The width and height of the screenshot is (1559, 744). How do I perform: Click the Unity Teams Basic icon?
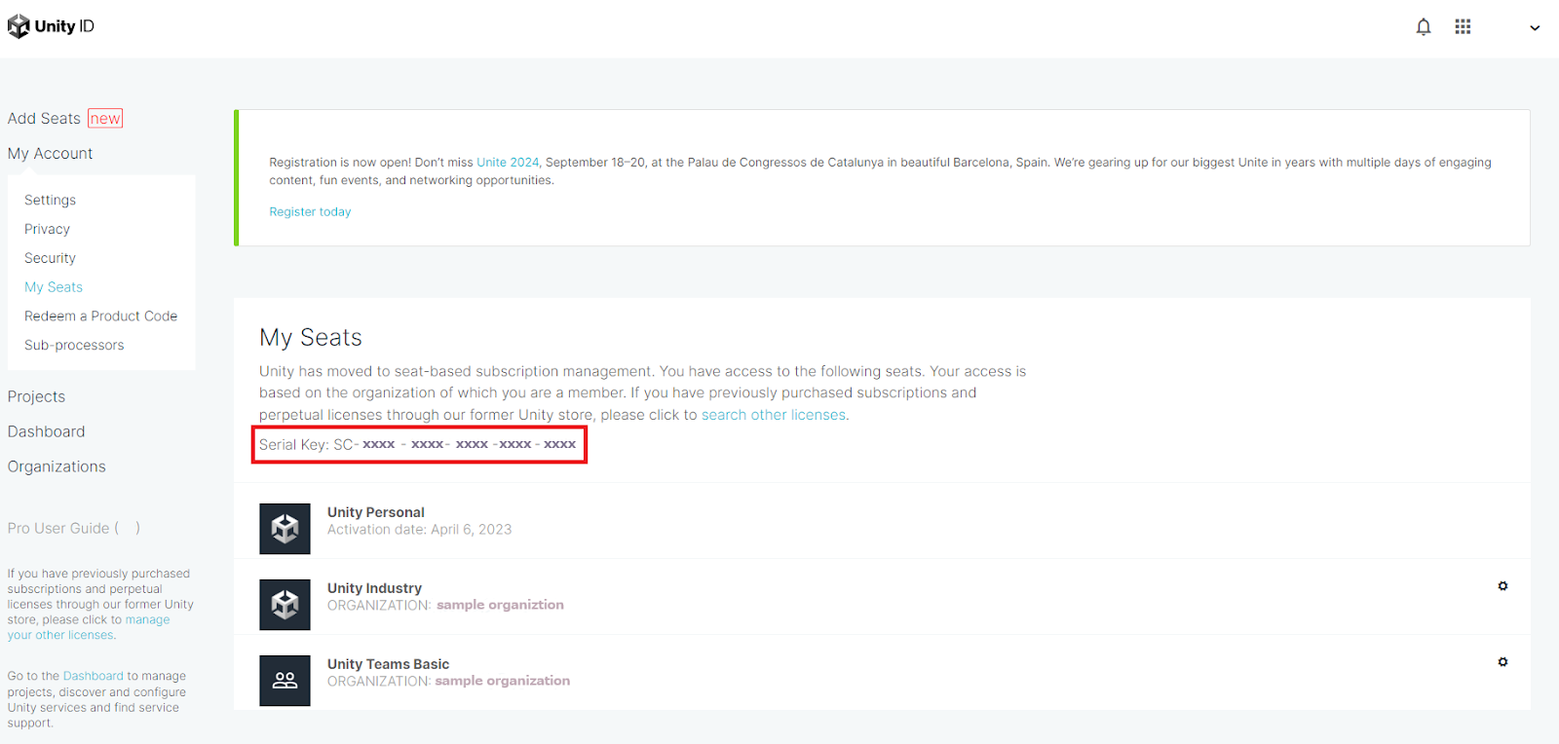[x=285, y=681]
